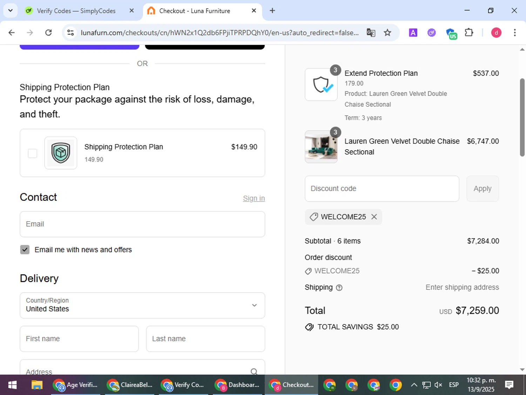Open the US VPN extension icon
Viewport: 526px width, 395px height.
(451, 33)
